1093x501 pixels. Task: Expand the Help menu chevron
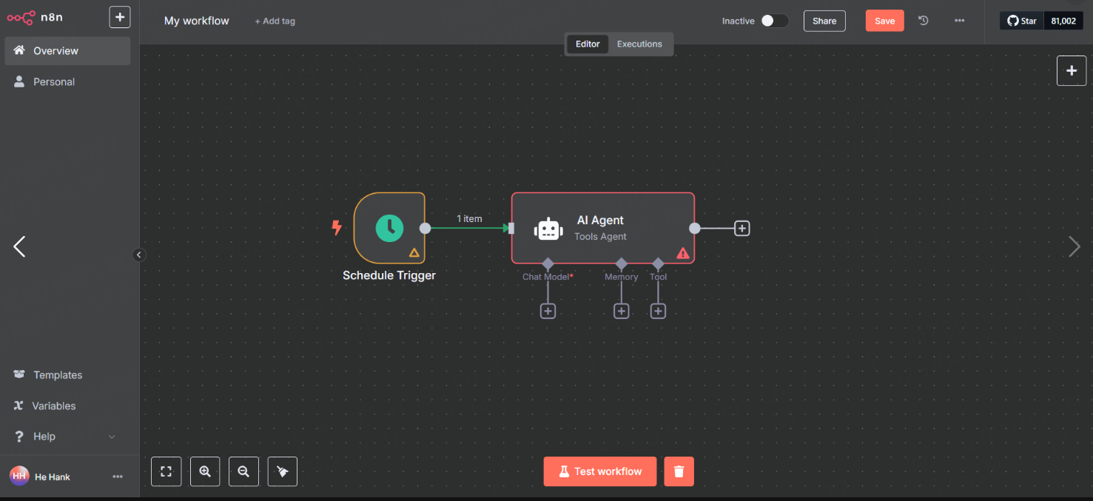pos(112,437)
